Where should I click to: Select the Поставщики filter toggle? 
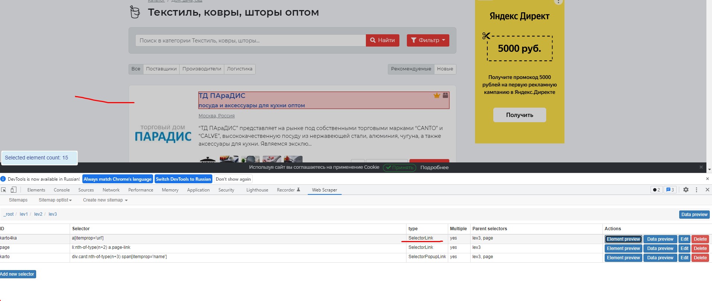[161, 69]
